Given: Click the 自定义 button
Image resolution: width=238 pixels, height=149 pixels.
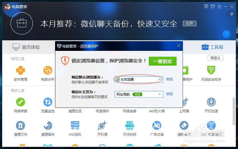Looking at the screenshot, I should click(x=215, y=58).
